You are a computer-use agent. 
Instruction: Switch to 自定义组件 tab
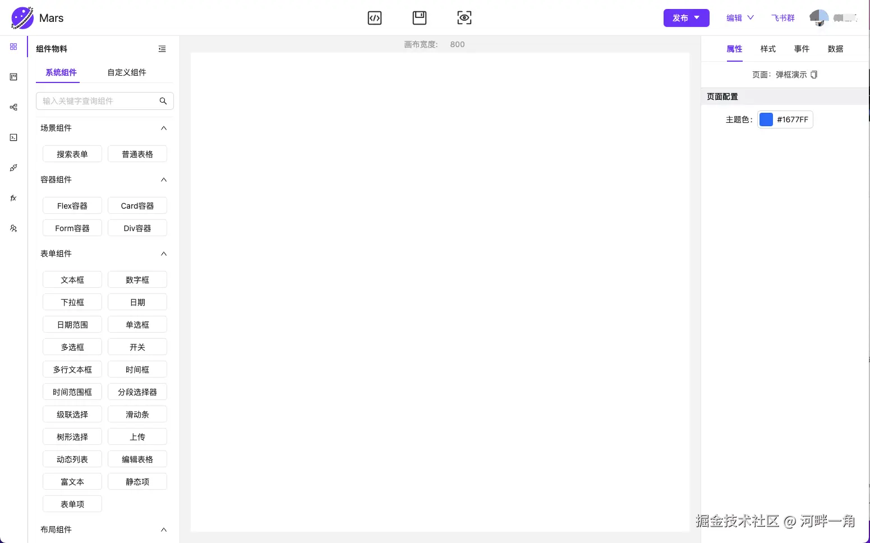(x=127, y=72)
